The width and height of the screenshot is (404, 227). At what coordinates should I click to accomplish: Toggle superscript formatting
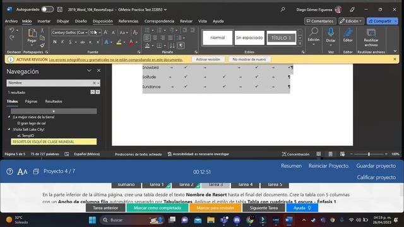98,42
